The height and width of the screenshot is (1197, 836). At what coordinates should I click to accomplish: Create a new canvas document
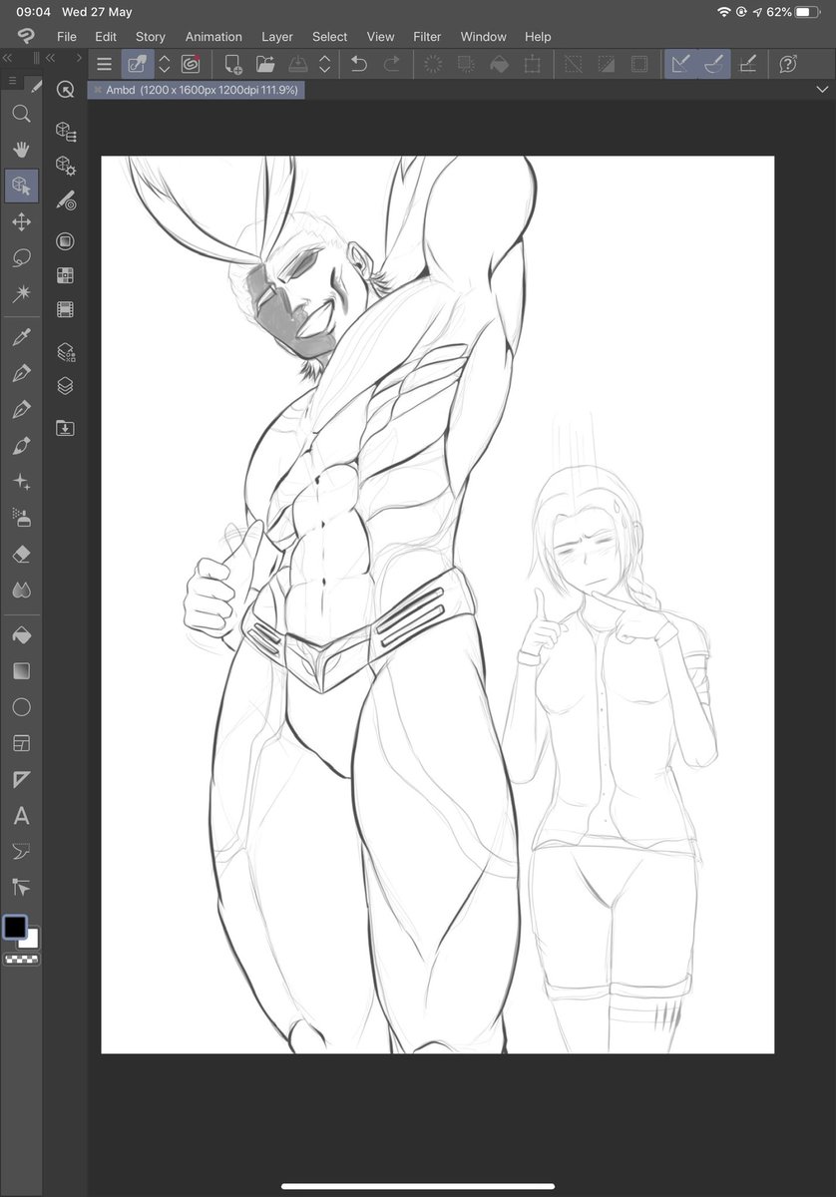[x=233, y=64]
